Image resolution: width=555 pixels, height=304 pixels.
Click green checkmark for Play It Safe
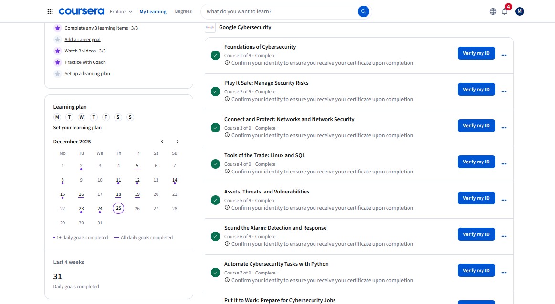(215, 91)
